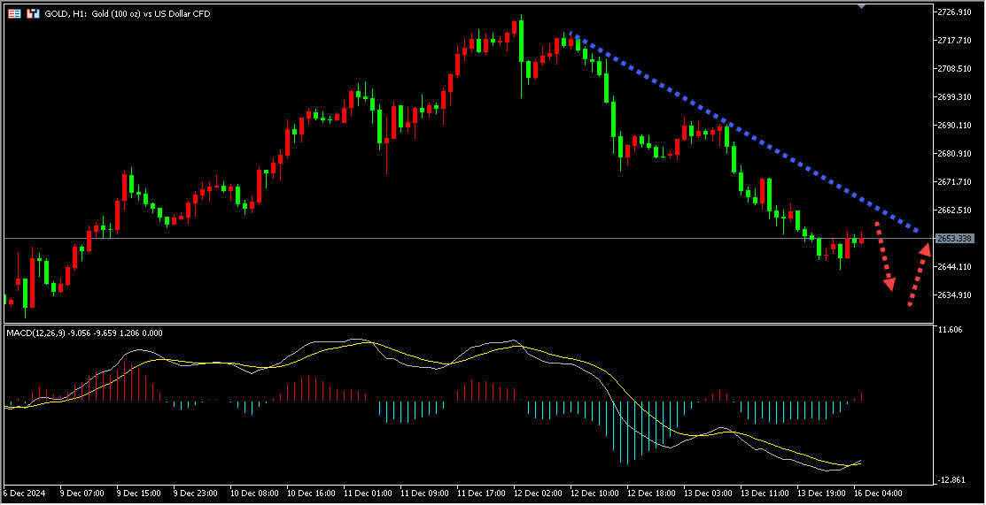Viewport: 986px width, 505px height.
Task: Click the '13 Dec 03:00' time label
Action: tap(708, 493)
